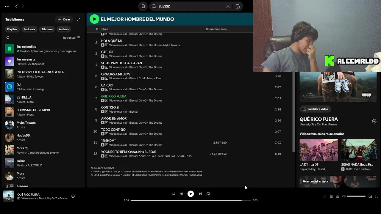Image resolution: width=381 pixels, height=214 pixels.
Task: Select the Álbumes filter chip
Action: [x=47, y=29]
